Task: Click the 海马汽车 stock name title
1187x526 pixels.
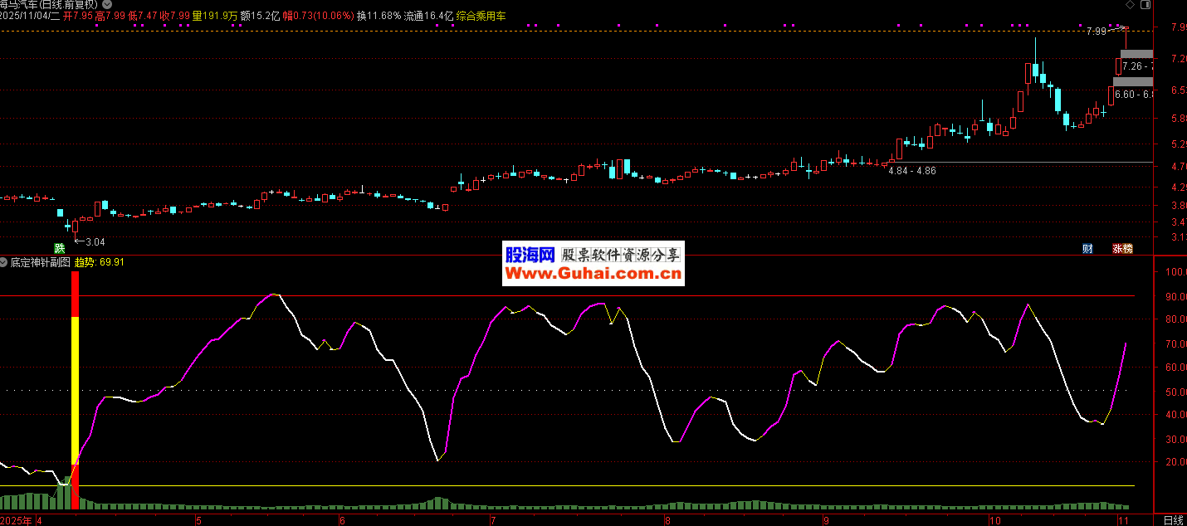Action: coord(18,4)
